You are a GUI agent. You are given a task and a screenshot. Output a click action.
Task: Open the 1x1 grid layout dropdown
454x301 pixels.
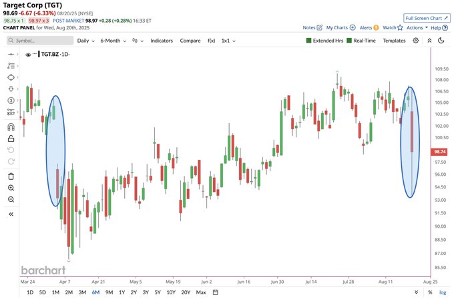pos(228,41)
